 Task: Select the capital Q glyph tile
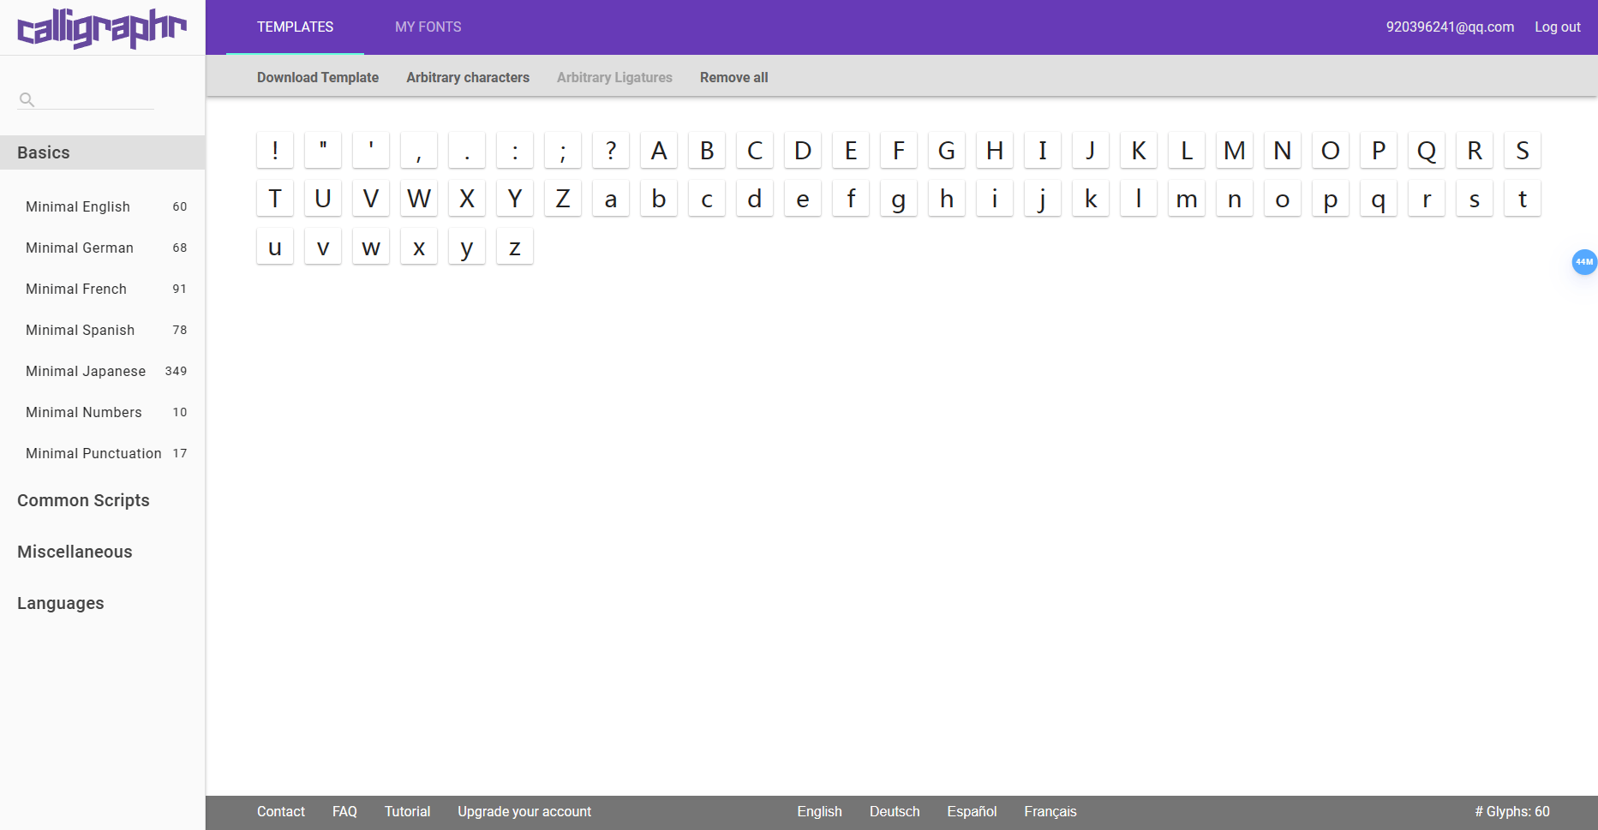tap(1427, 151)
